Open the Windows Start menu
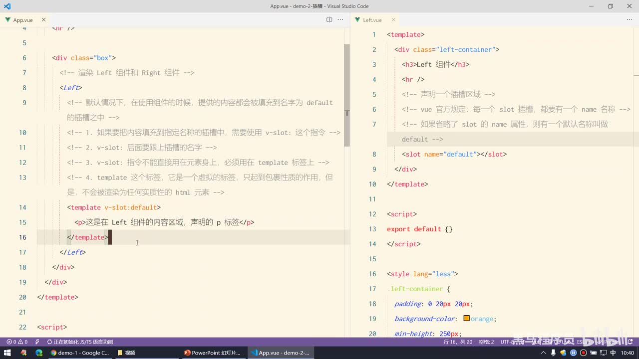Image resolution: width=639 pixels, height=359 pixels. click(x=7, y=353)
